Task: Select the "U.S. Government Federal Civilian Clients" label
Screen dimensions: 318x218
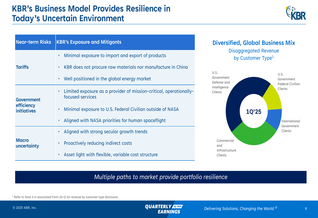Action: click(x=289, y=81)
